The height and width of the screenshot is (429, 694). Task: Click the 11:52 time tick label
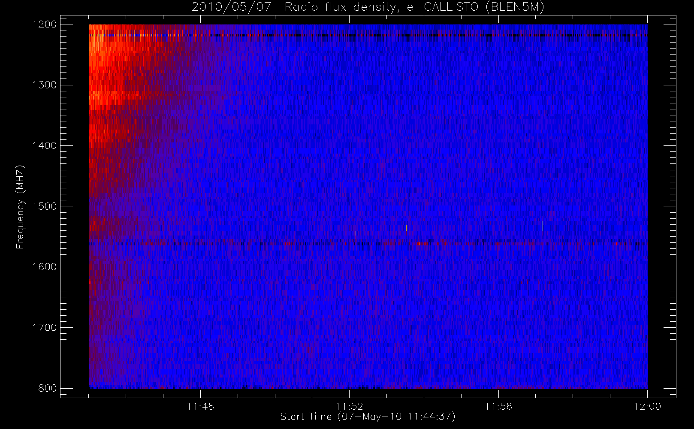[x=349, y=406]
